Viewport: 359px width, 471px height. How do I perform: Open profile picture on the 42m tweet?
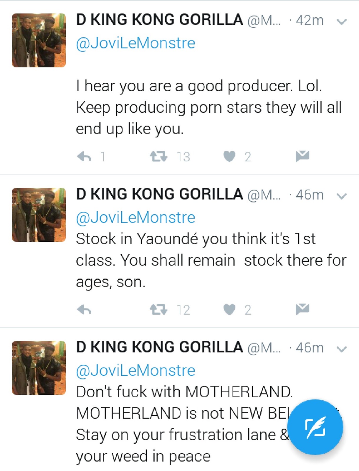39,40
